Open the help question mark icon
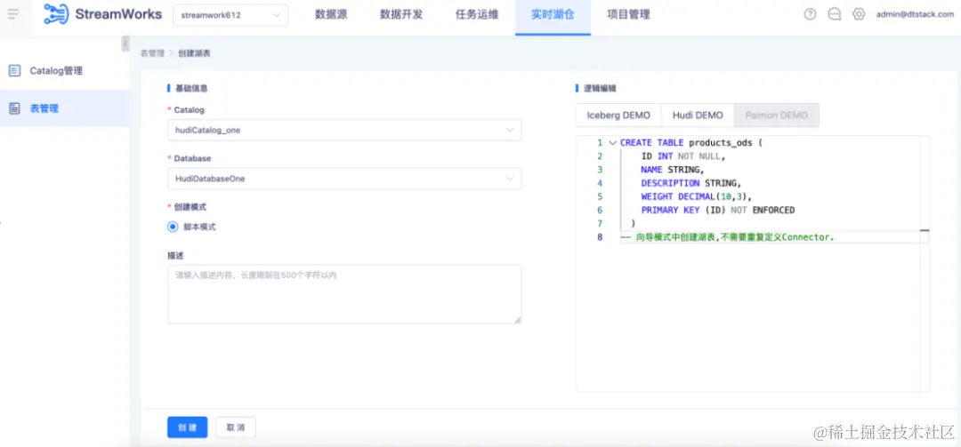 click(811, 15)
